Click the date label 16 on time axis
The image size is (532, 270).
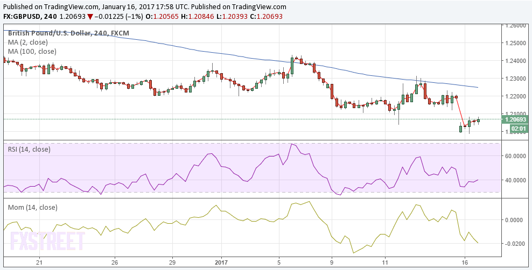pos(465,262)
